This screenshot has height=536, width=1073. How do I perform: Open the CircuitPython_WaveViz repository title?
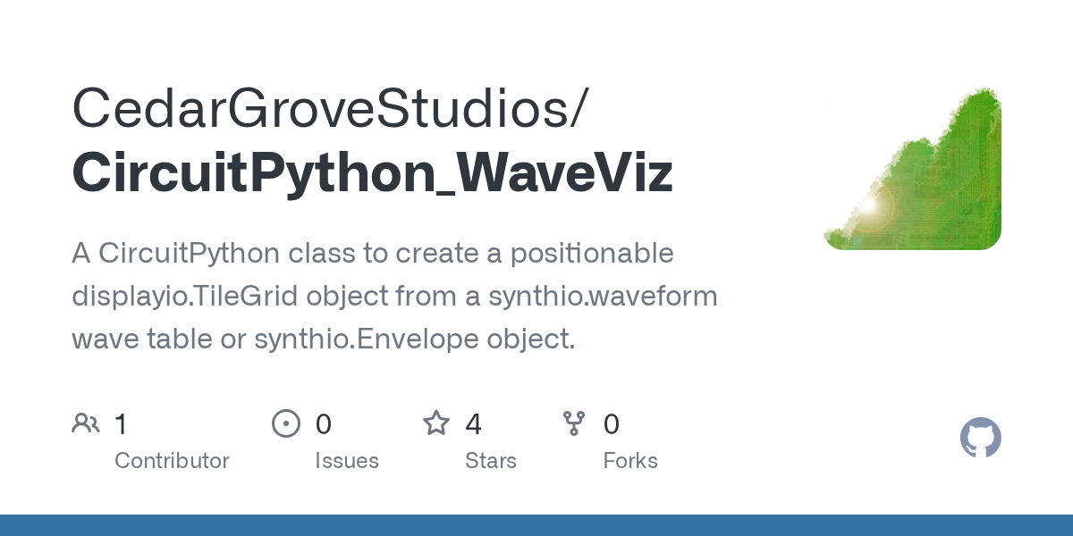coord(372,174)
